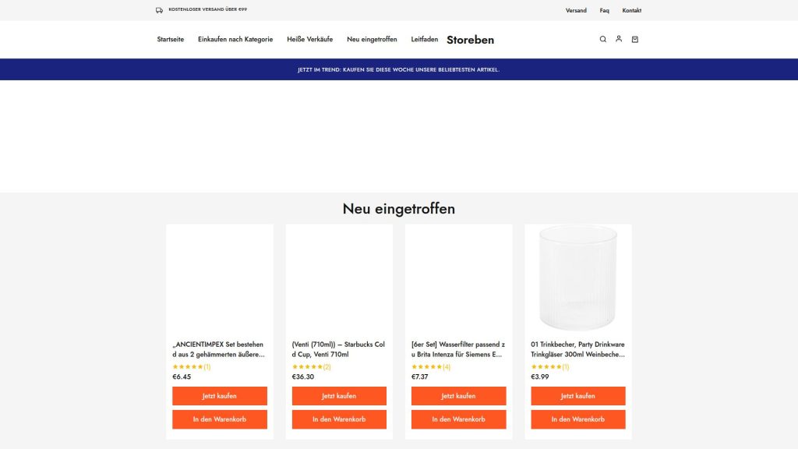Click the €3.99 price
Viewport: 798px width, 449px height.
[x=540, y=377]
